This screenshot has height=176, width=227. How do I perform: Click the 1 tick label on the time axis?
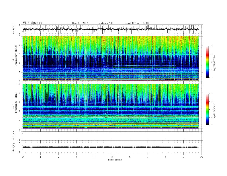click(x=40, y=157)
